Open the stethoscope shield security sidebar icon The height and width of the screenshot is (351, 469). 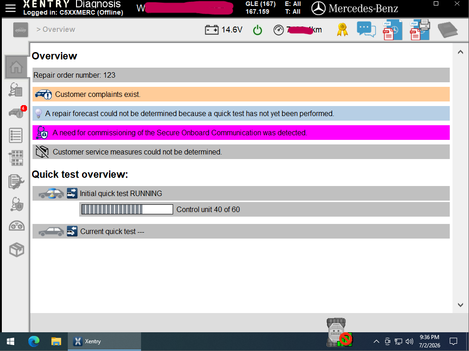pos(16,204)
